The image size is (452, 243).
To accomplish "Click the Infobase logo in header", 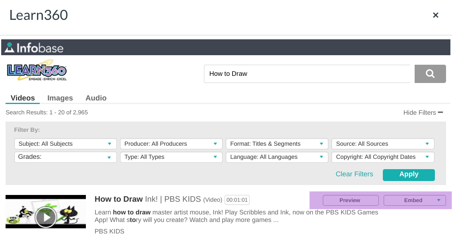I will point(34,48).
